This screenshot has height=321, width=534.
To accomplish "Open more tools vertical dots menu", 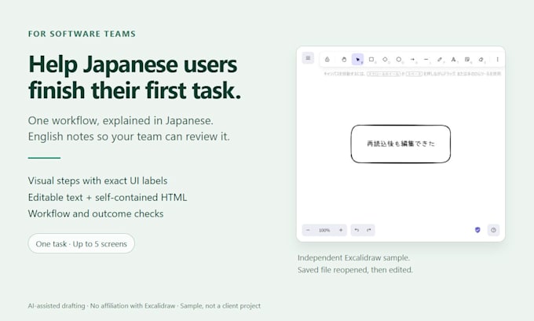I will point(497,59).
